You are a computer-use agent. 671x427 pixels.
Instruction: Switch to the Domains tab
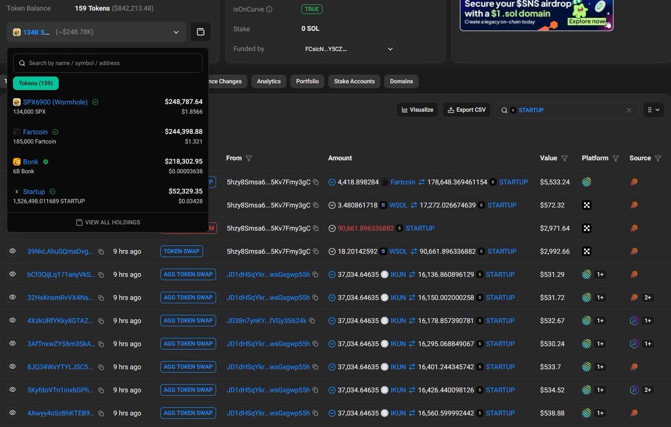click(401, 82)
